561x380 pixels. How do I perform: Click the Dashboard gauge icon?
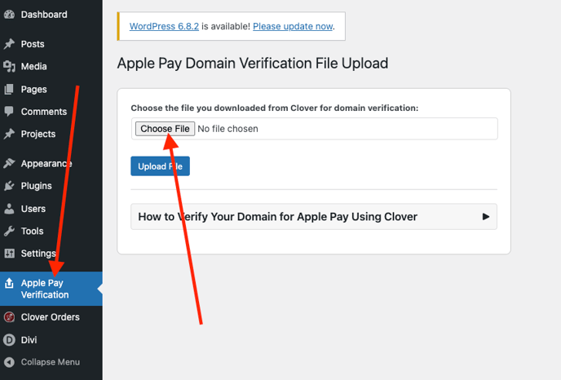tap(9, 15)
